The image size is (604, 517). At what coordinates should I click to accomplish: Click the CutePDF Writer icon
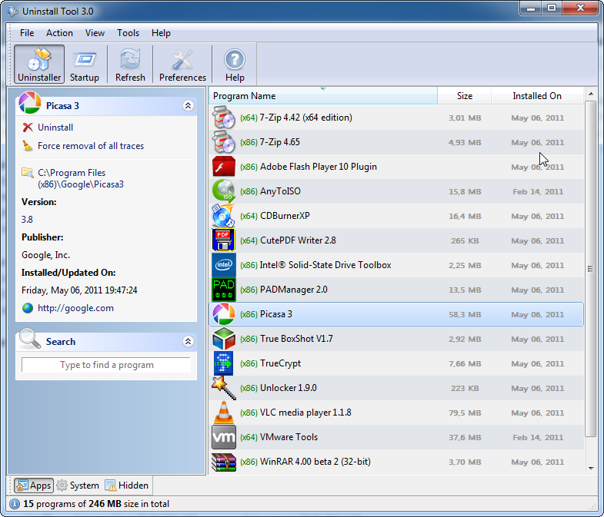coord(223,240)
